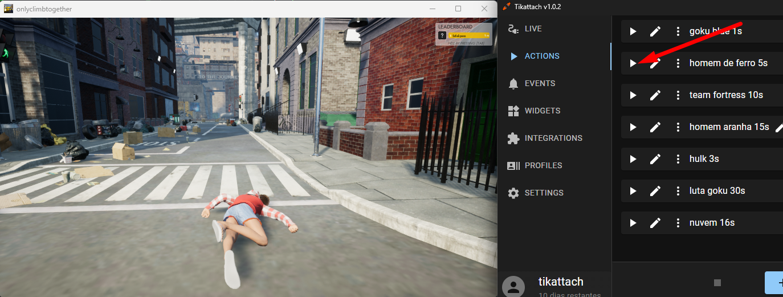Screen dimensions: 783x297
Task: Open INTEGRATIONS with the puzzle icon
Action: [x=554, y=138]
